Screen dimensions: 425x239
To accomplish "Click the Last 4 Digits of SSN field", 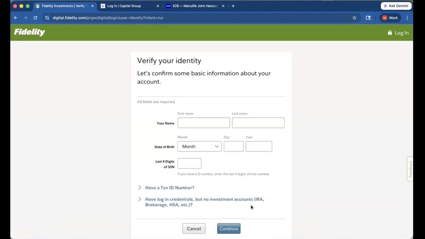I will pyautogui.click(x=189, y=163).
